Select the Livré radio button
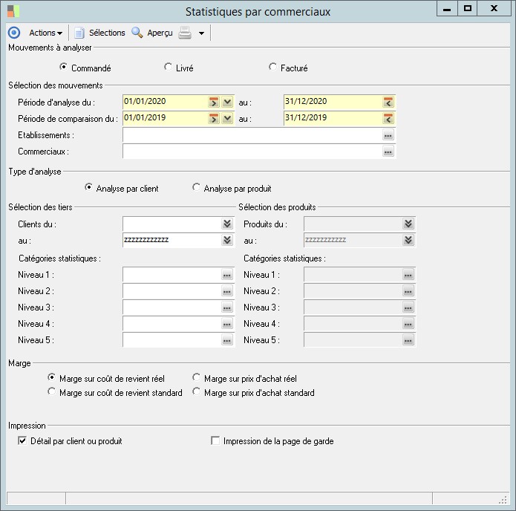The width and height of the screenshot is (516, 511). point(169,68)
